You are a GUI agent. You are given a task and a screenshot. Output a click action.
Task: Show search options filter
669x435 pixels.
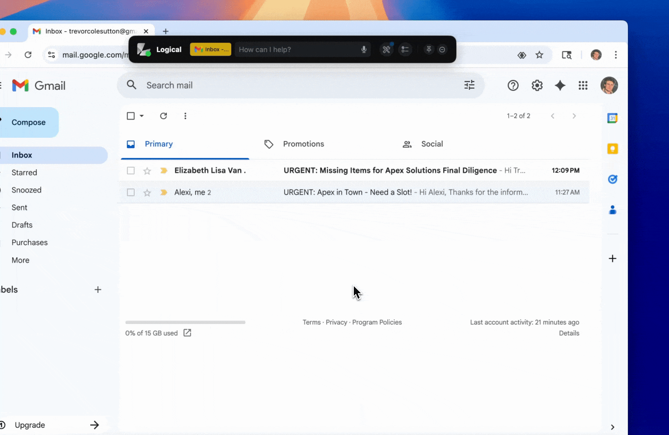(469, 85)
